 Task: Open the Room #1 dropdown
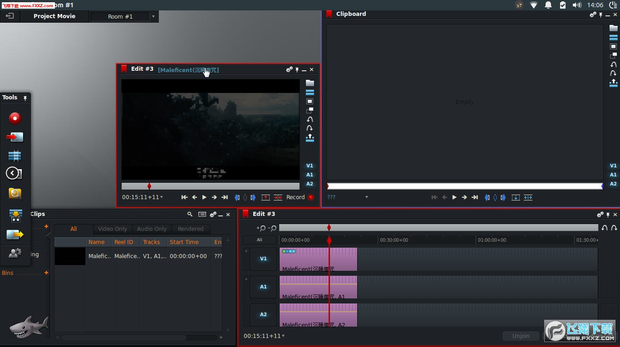click(153, 16)
